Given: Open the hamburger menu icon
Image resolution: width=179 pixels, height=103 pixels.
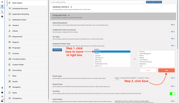Looking at the screenshot, I should (x=2, y=2).
